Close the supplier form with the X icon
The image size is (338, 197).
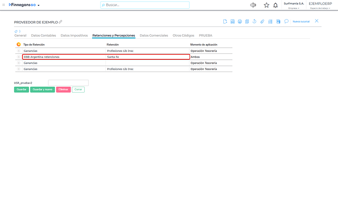point(316,21)
